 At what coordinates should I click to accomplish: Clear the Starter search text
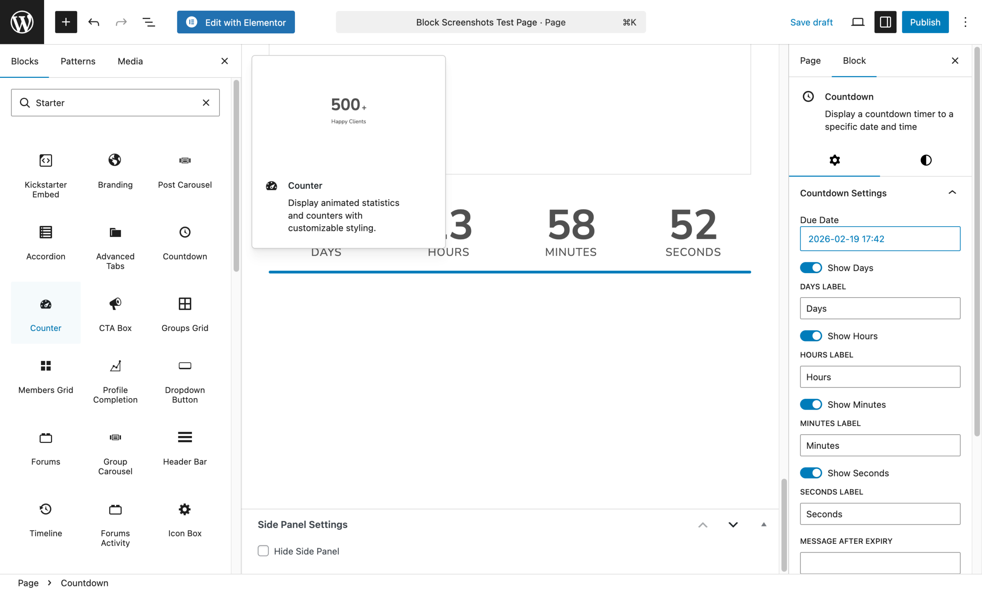(x=206, y=103)
